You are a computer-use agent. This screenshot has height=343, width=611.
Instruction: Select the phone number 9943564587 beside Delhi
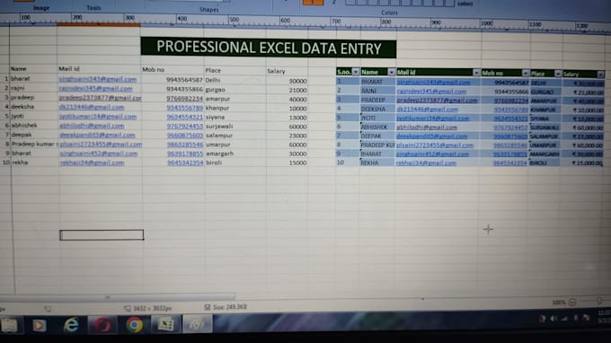184,79
